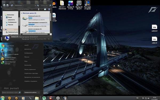Open WebMoney Keeper Classic in Start menu
Image resolution: width=160 pixels, height=100 pixels.
point(9,59)
